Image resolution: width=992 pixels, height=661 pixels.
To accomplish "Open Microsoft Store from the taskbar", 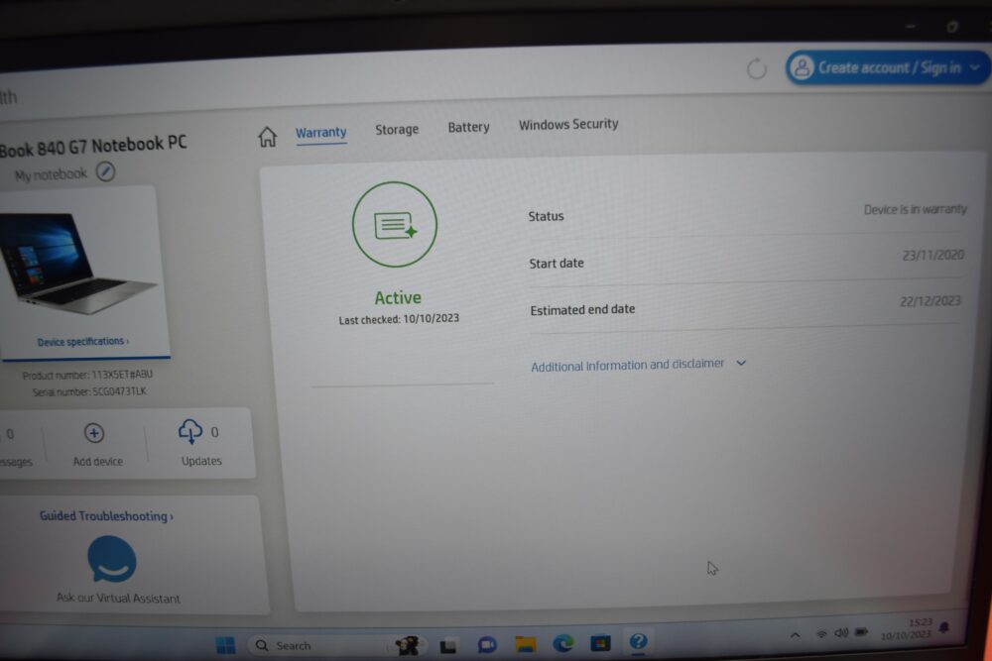I will [600, 643].
